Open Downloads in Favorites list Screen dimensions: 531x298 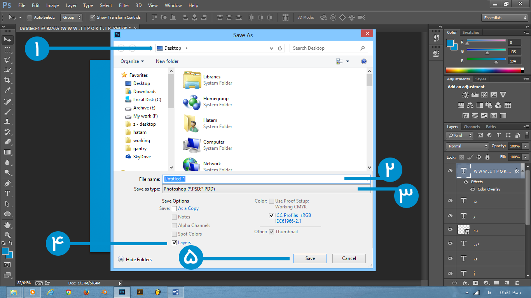click(x=141, y=92)
